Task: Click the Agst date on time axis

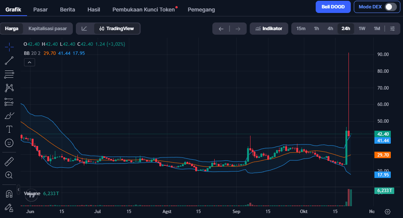Action: [167, 212]
